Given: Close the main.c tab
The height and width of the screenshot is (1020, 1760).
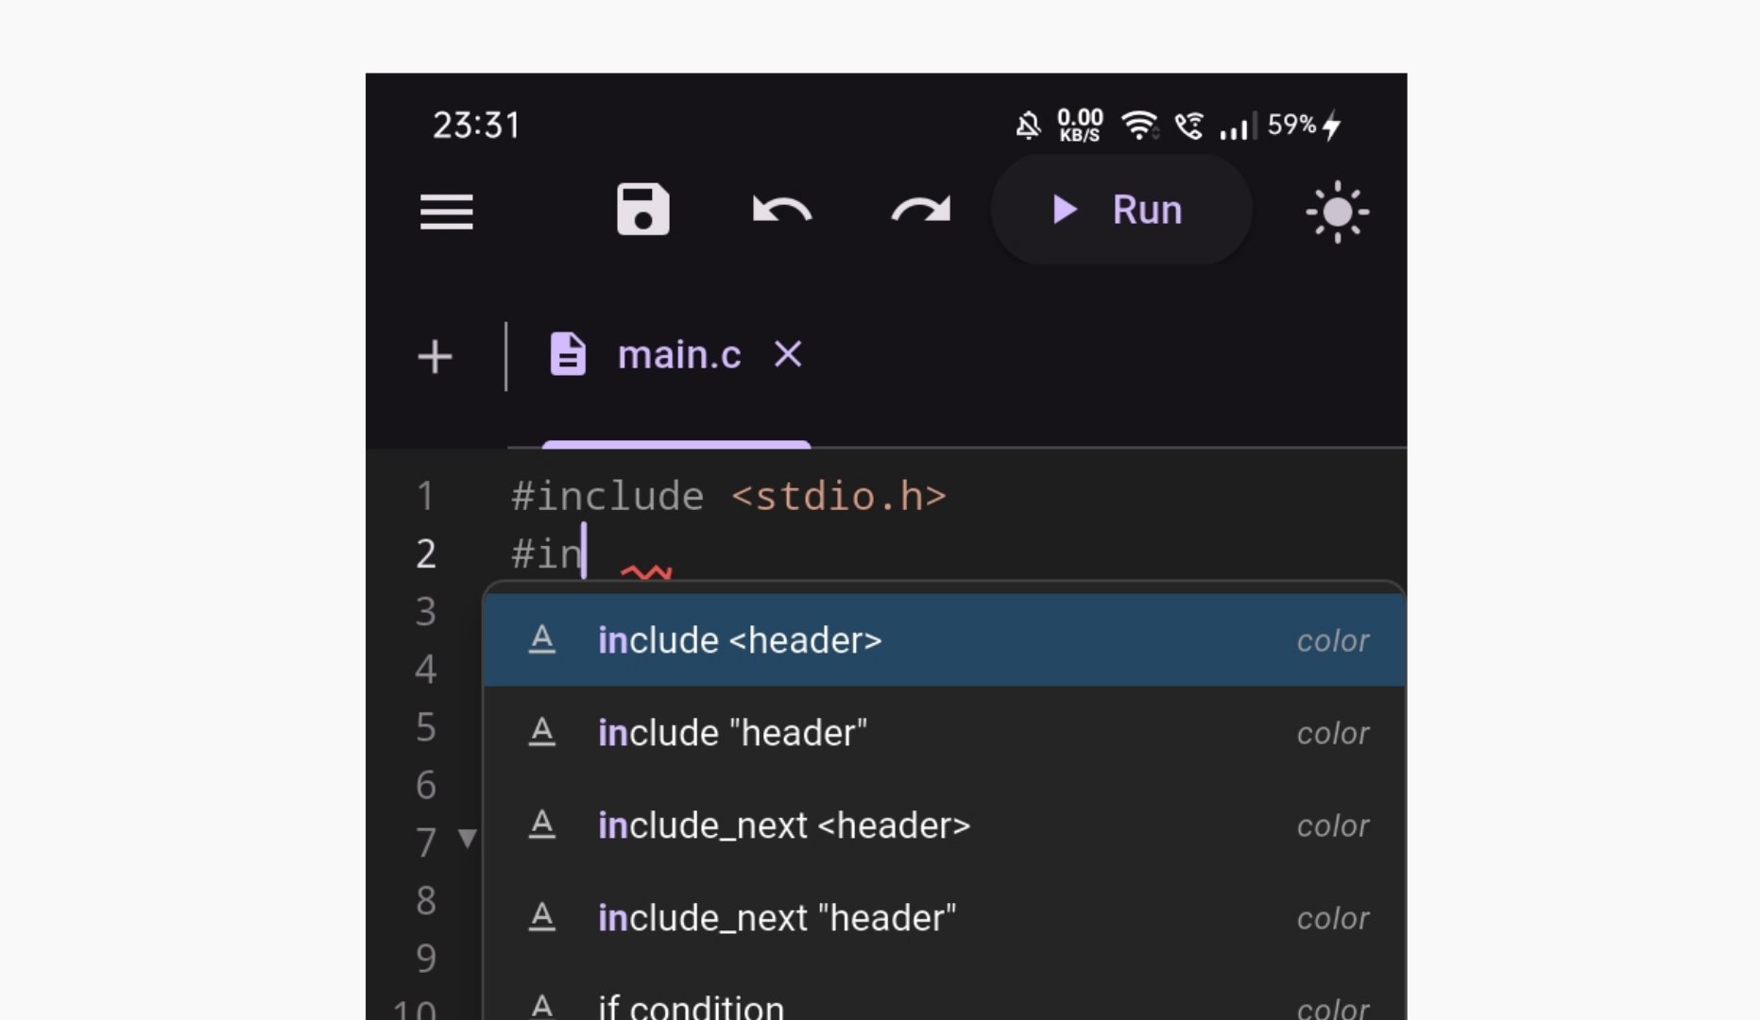Looking at the screenshot, I should (788, 355).
